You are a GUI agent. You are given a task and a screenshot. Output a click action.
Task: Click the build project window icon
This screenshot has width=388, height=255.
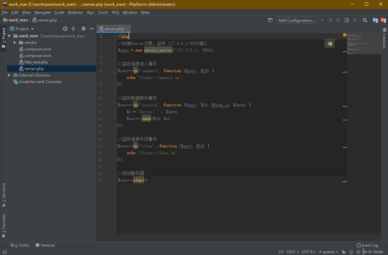click(x=270, y=20)
